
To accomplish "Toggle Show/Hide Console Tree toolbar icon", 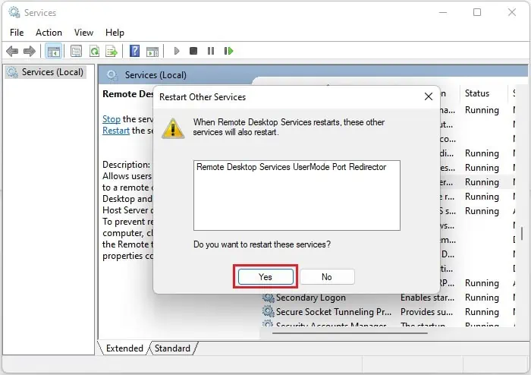I will pos(54,52).
